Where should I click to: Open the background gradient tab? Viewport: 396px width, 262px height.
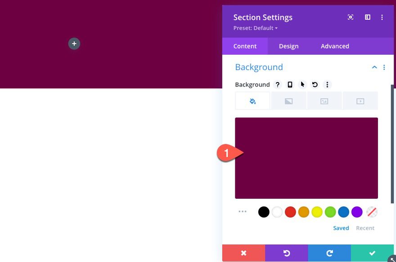pyautogui.click(x=288, y=100)
